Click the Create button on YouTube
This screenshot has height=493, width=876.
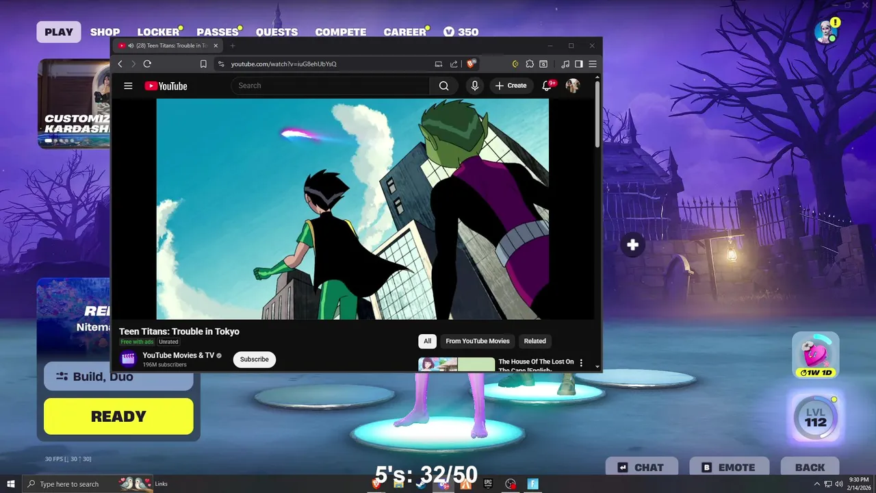[x=511, y=86]
